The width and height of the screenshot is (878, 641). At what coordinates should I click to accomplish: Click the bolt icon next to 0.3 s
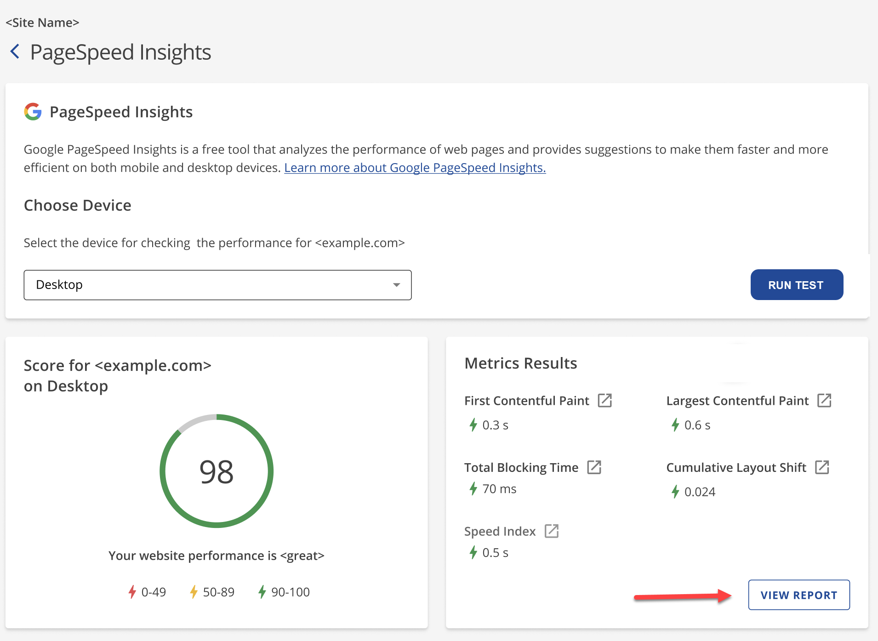coord(473,425)
